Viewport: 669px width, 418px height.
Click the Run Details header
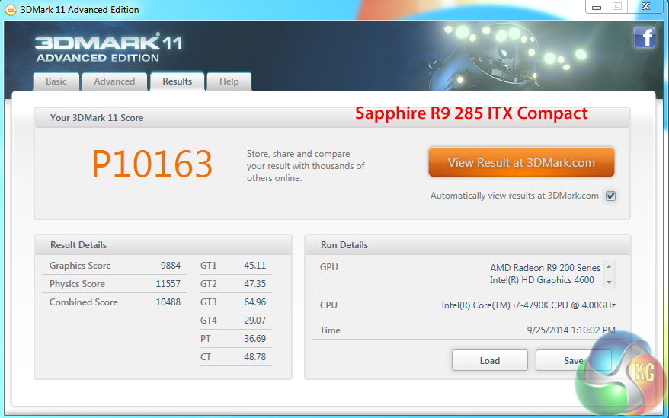coord(344,245)
